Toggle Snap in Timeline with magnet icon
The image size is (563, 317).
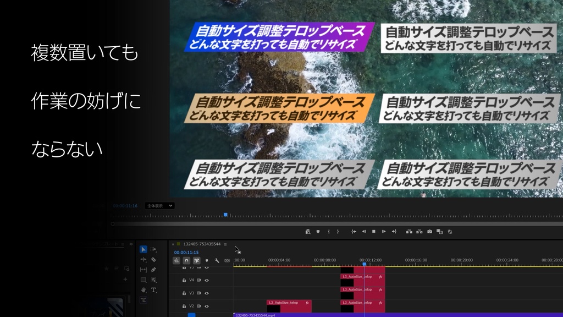coord(186,260)
